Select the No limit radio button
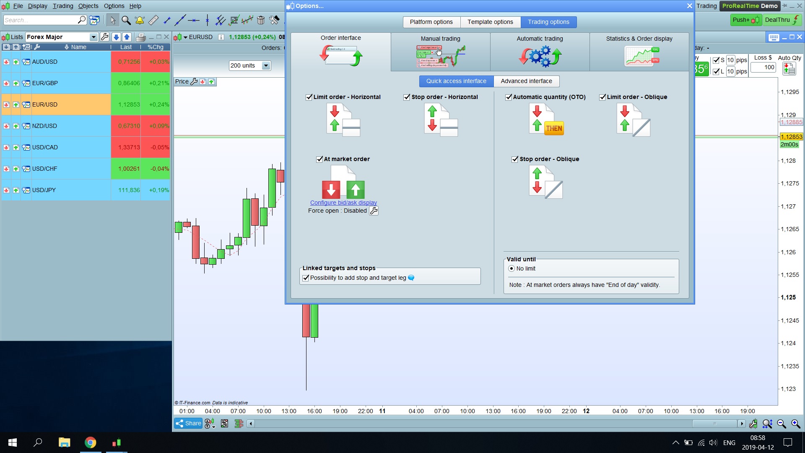 512,269
